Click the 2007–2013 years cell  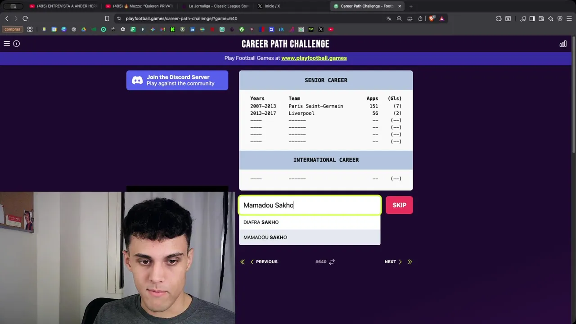(263, 106)
